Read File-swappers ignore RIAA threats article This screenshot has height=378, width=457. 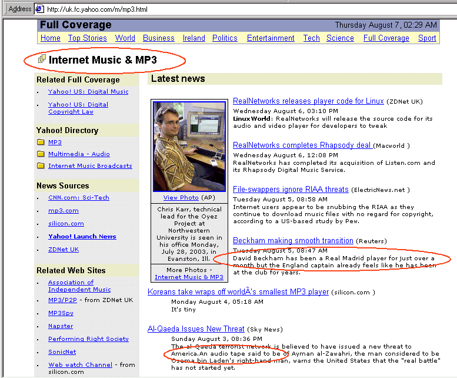click(291, 189)
